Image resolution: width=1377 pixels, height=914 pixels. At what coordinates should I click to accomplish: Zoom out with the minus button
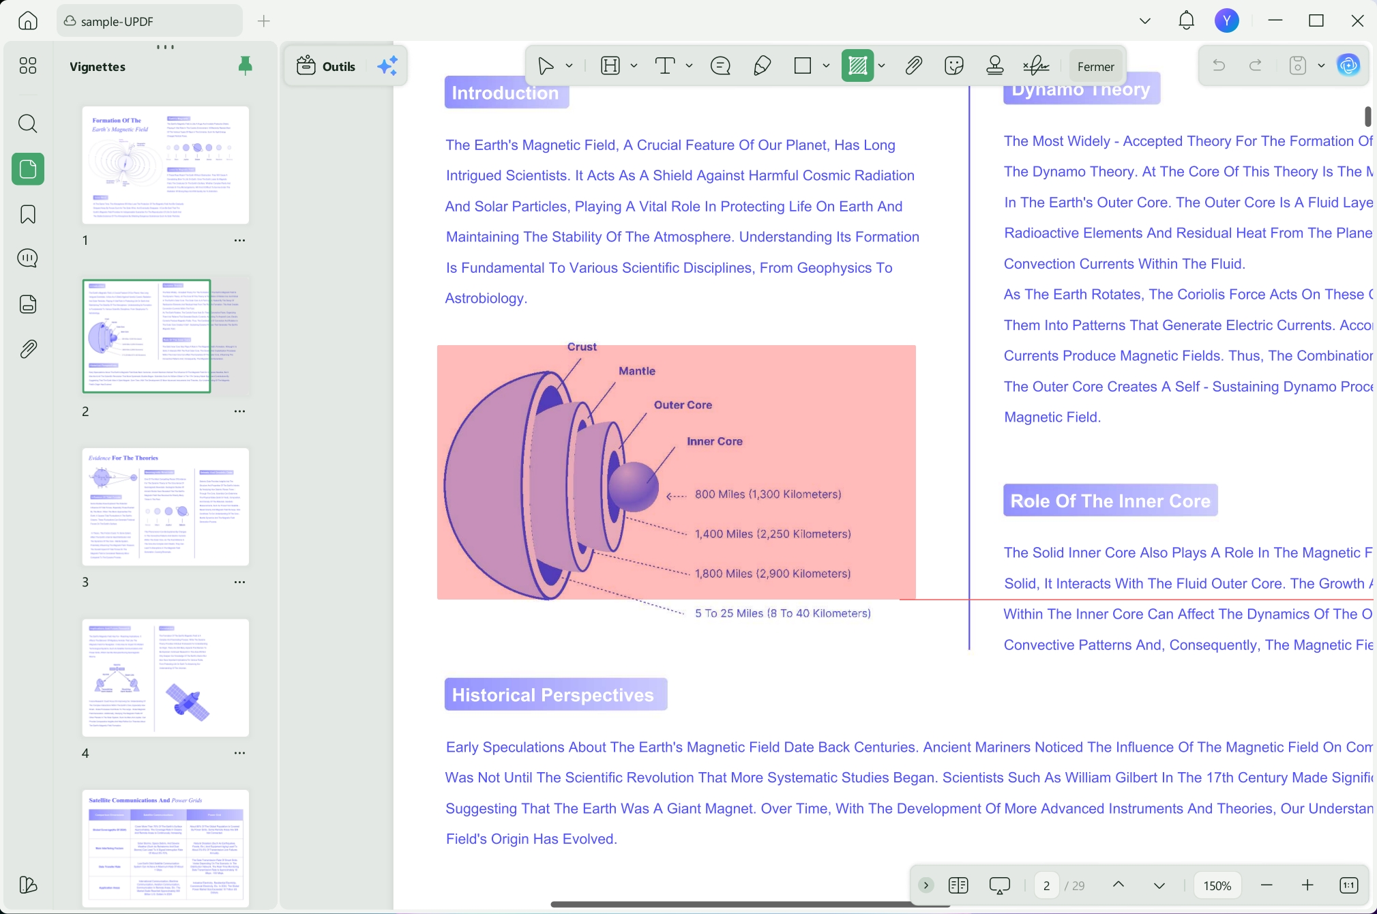click(x=1267, y=885)
